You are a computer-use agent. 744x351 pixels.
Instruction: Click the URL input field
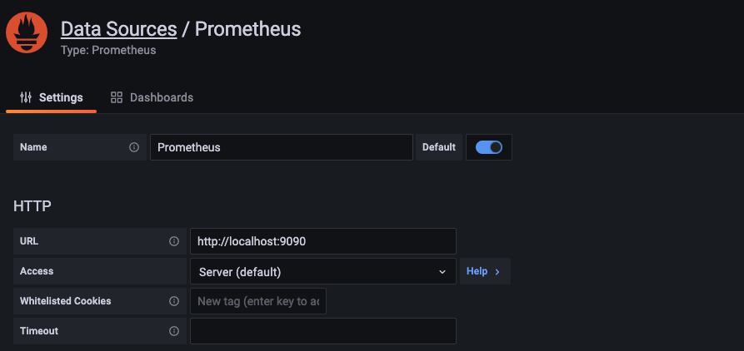(322, 241)
